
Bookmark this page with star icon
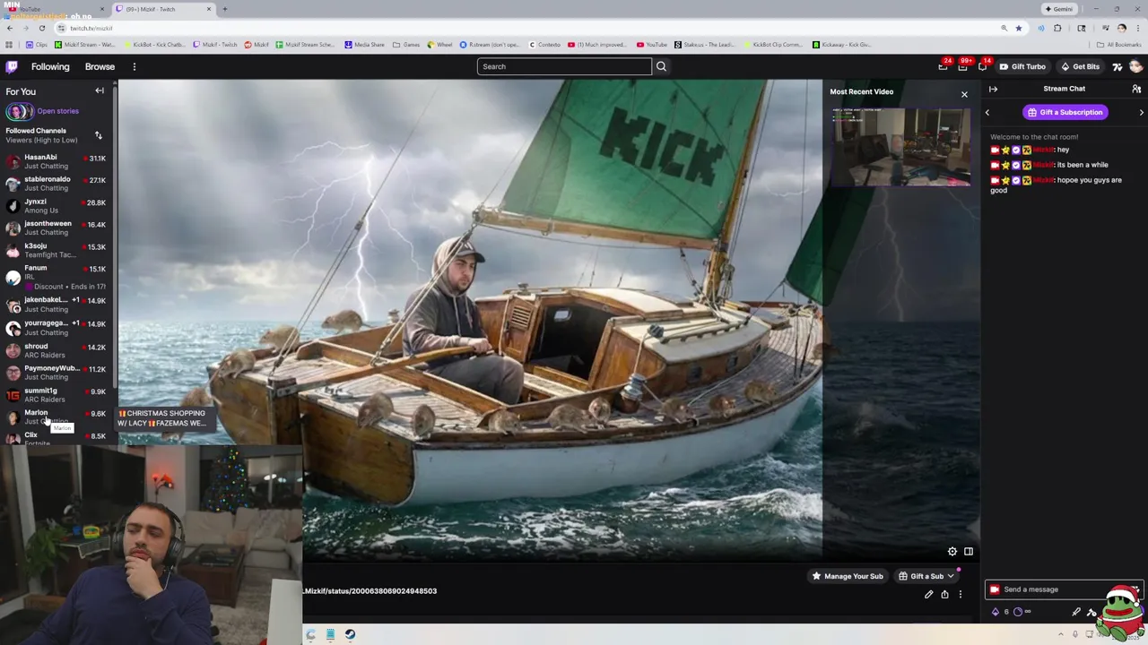click(1019, 28)
